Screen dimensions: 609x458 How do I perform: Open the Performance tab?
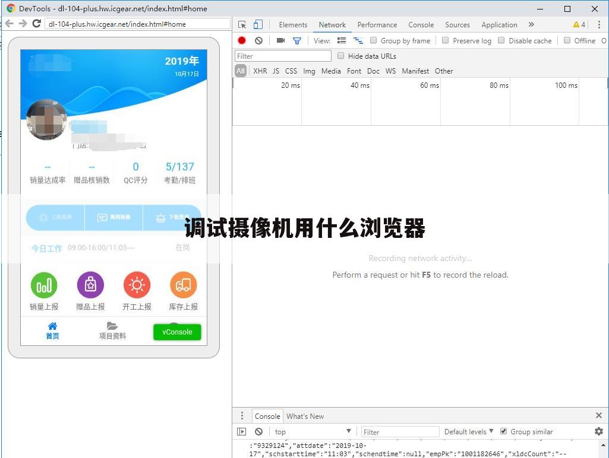(377, 25)
